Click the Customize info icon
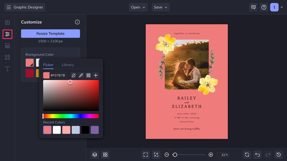This screenshot has height=161, width=287. tap(77, 22)
